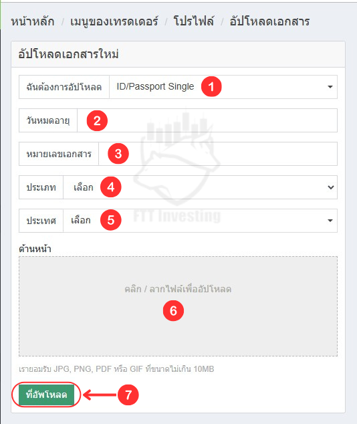
Task: Click the red number 6 marker
Action: coord(173,311)
